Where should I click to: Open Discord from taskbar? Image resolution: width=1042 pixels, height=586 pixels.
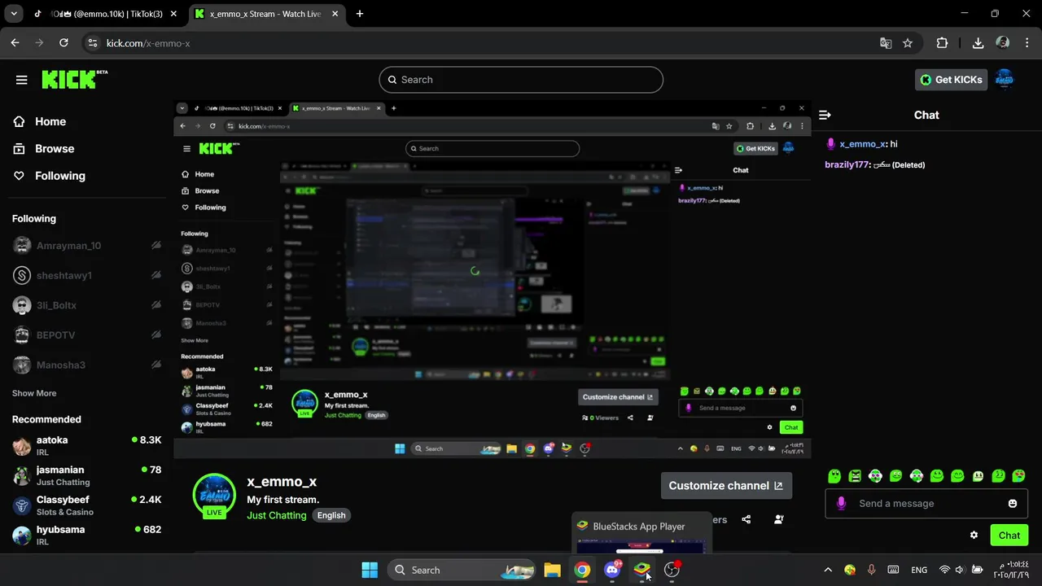coord(612,570)
